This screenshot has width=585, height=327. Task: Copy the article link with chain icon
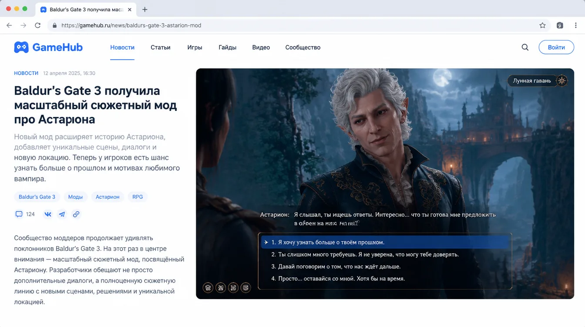point(76,214)
